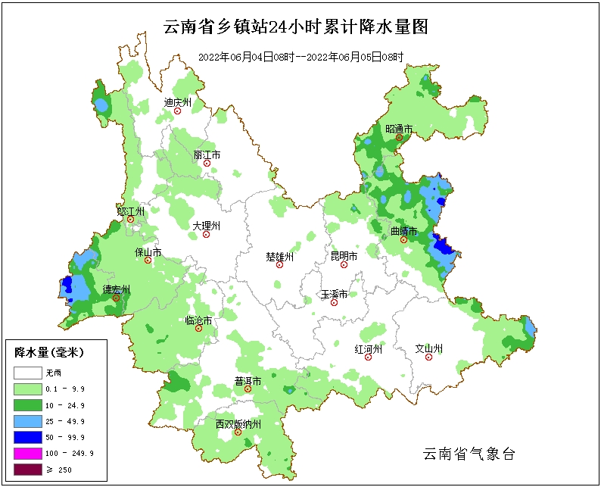The height and width of the screenshot is (487, 601).
Task: Select the light green 0.1 - 9.9 swatch
Action: click(27, 389)
